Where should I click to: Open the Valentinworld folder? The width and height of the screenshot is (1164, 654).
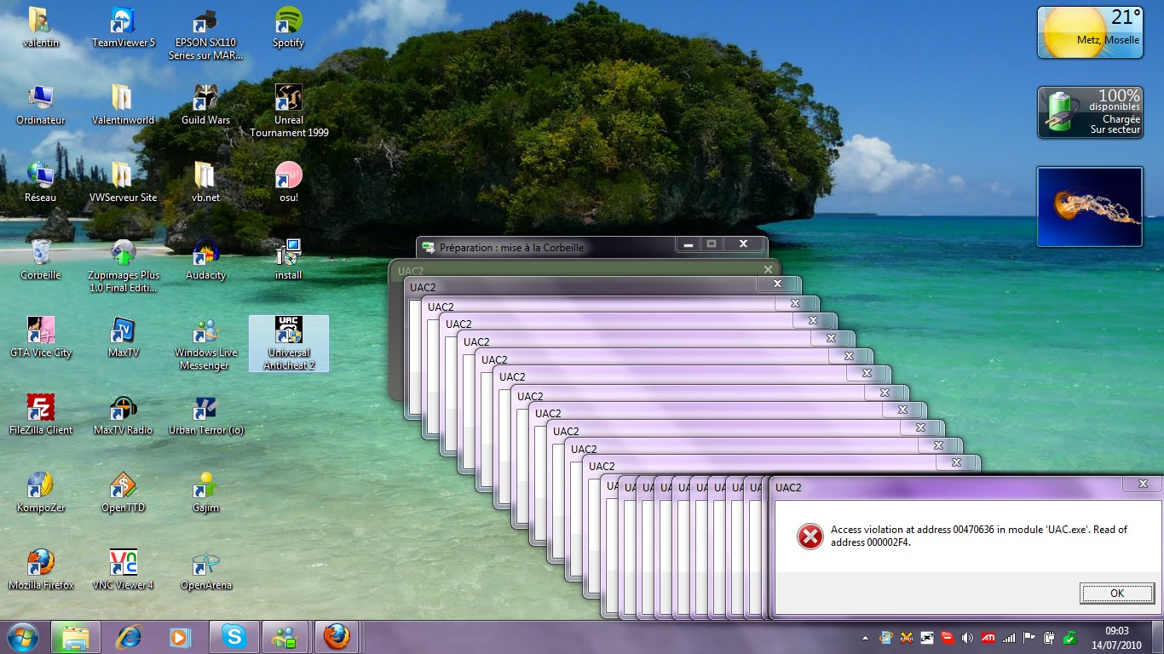click(124, 105)
